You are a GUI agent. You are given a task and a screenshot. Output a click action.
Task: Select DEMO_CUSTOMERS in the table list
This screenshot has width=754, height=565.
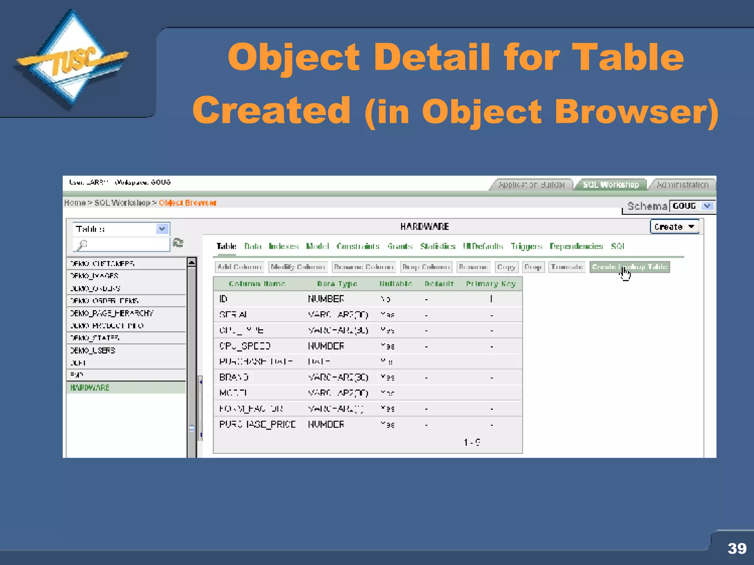click(x=126, y=264)
